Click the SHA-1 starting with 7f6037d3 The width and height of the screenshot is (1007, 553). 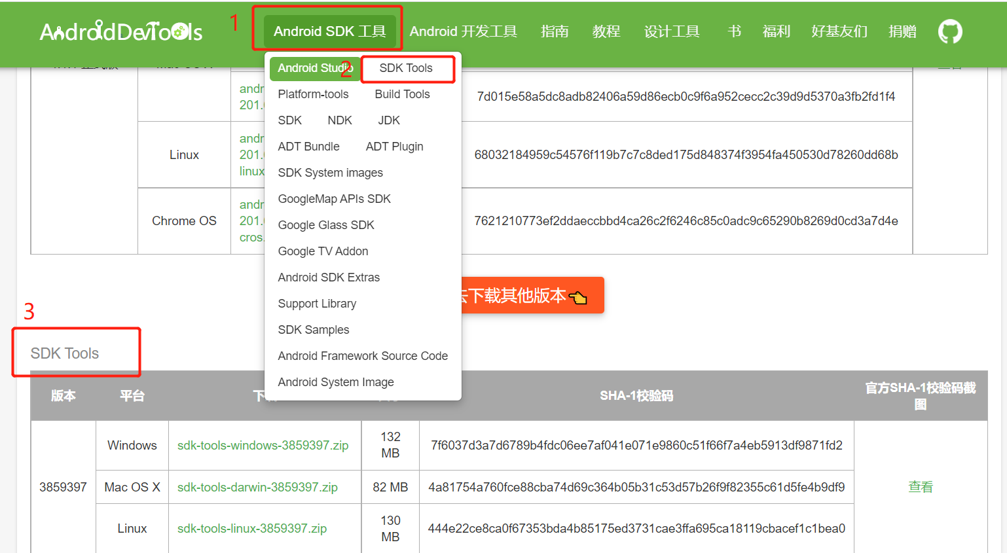pyautogui.click(x=636, y=445)
